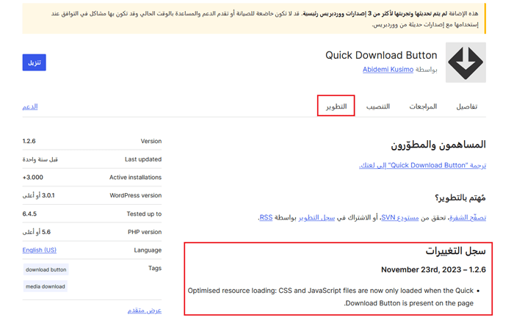Select the التطوير tab
514x320 pixels.
pyautogui.click(x=336, y=106)
